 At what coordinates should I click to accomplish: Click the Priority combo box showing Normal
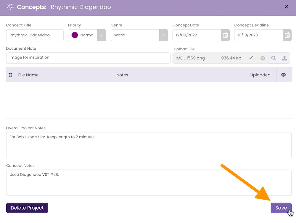click(x=87, y=35)
